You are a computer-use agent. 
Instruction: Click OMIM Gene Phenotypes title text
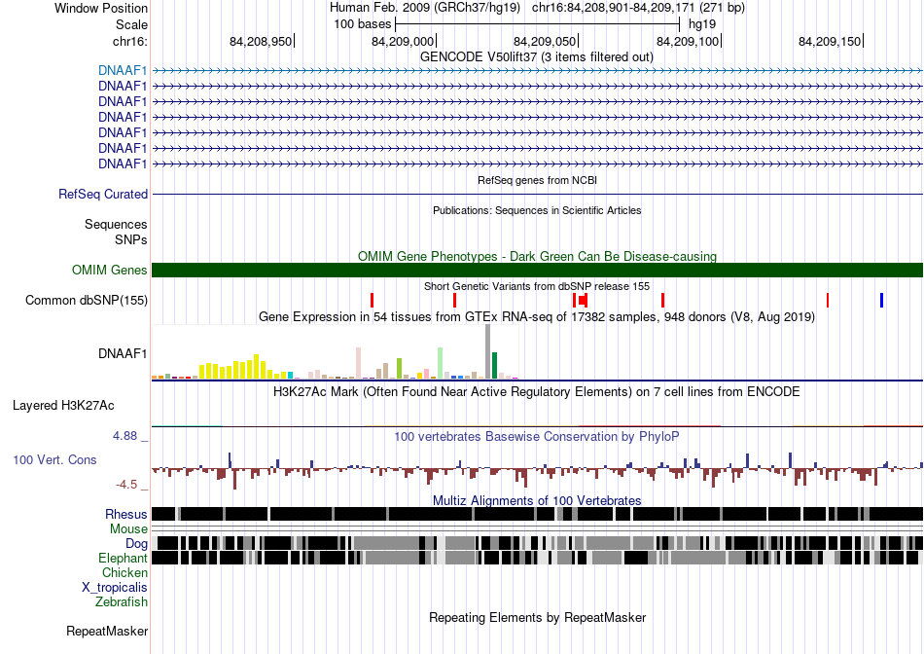coord(537,257)
